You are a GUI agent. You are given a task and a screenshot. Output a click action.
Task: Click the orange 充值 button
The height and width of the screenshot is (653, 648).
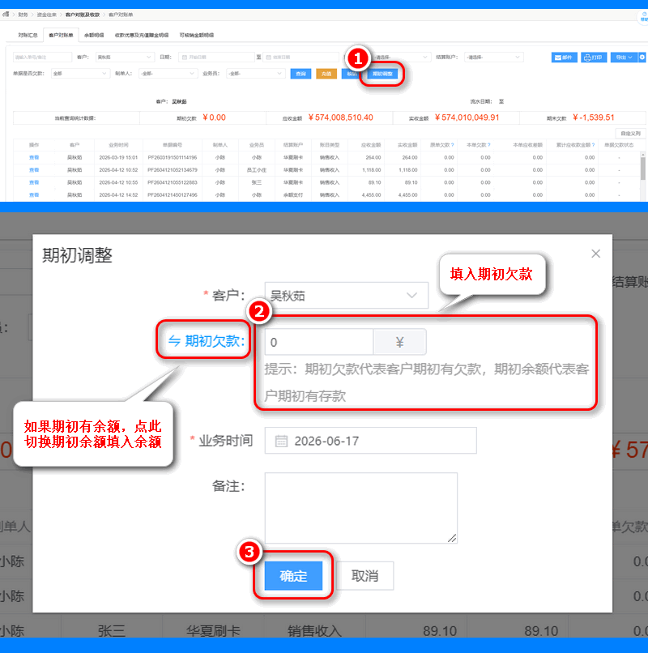[x=326, y=74]
